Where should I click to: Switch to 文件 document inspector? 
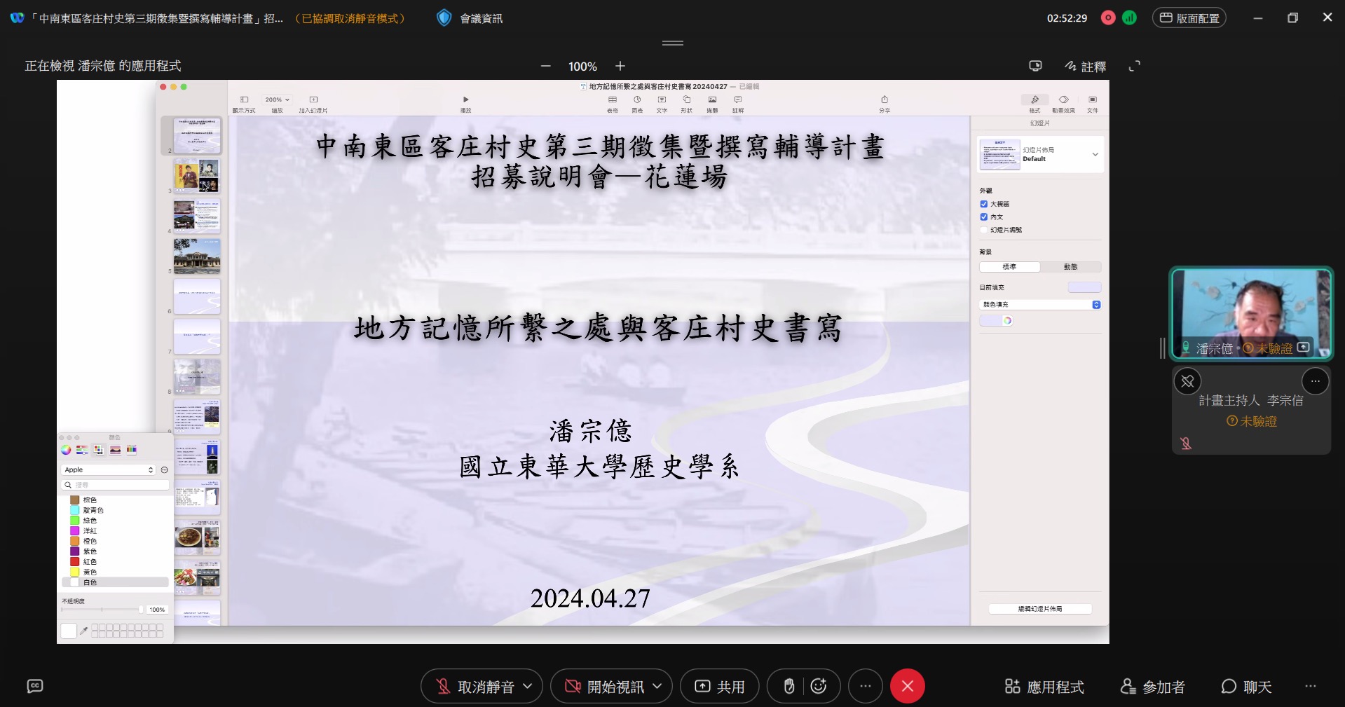pos(1093,104)
